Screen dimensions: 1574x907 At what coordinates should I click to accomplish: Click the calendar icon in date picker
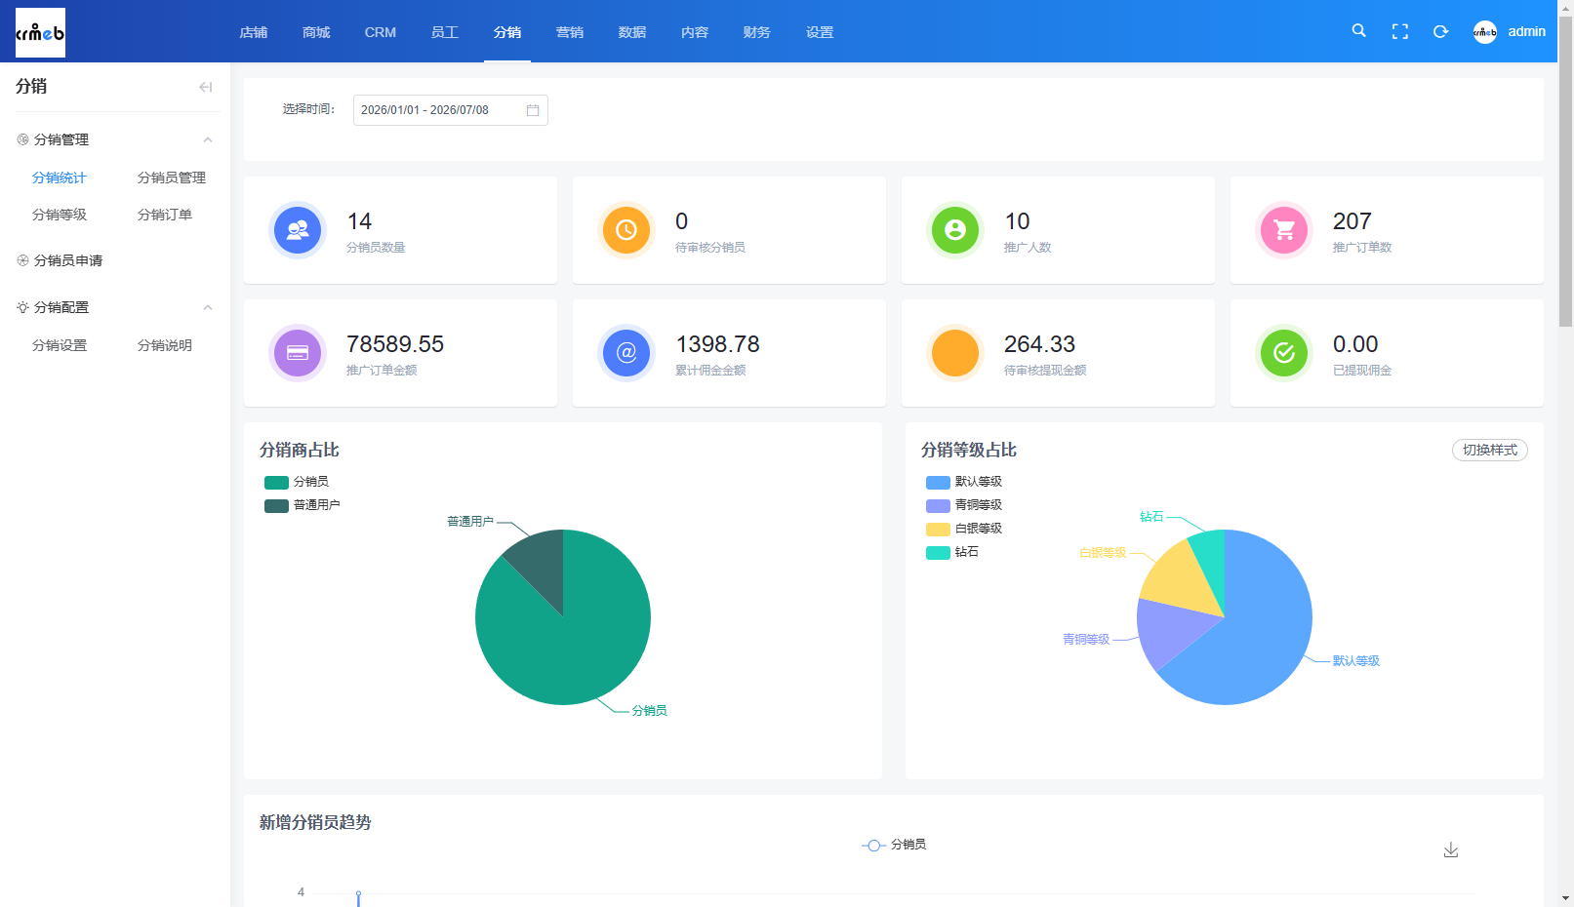pyautogui.click(x=533, y=110)
